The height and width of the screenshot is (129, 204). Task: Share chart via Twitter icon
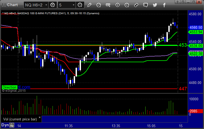click(x=155, y=5)
